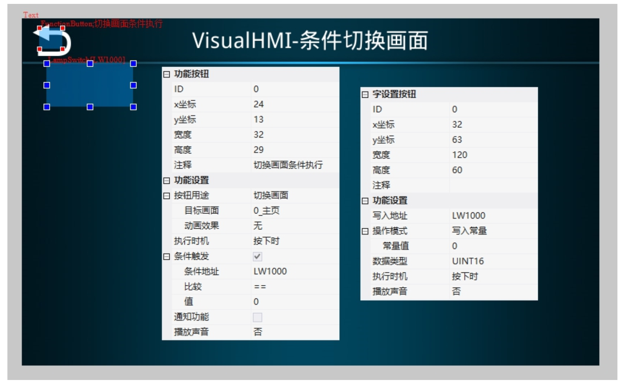Collapse the 条件触发 property group

coord(166,257)
